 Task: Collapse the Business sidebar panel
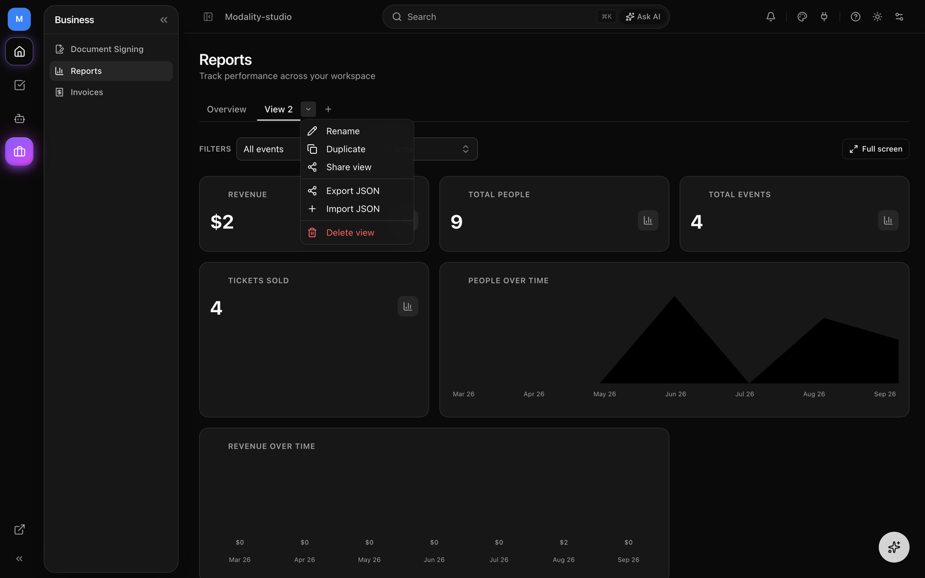coord(164,20)
